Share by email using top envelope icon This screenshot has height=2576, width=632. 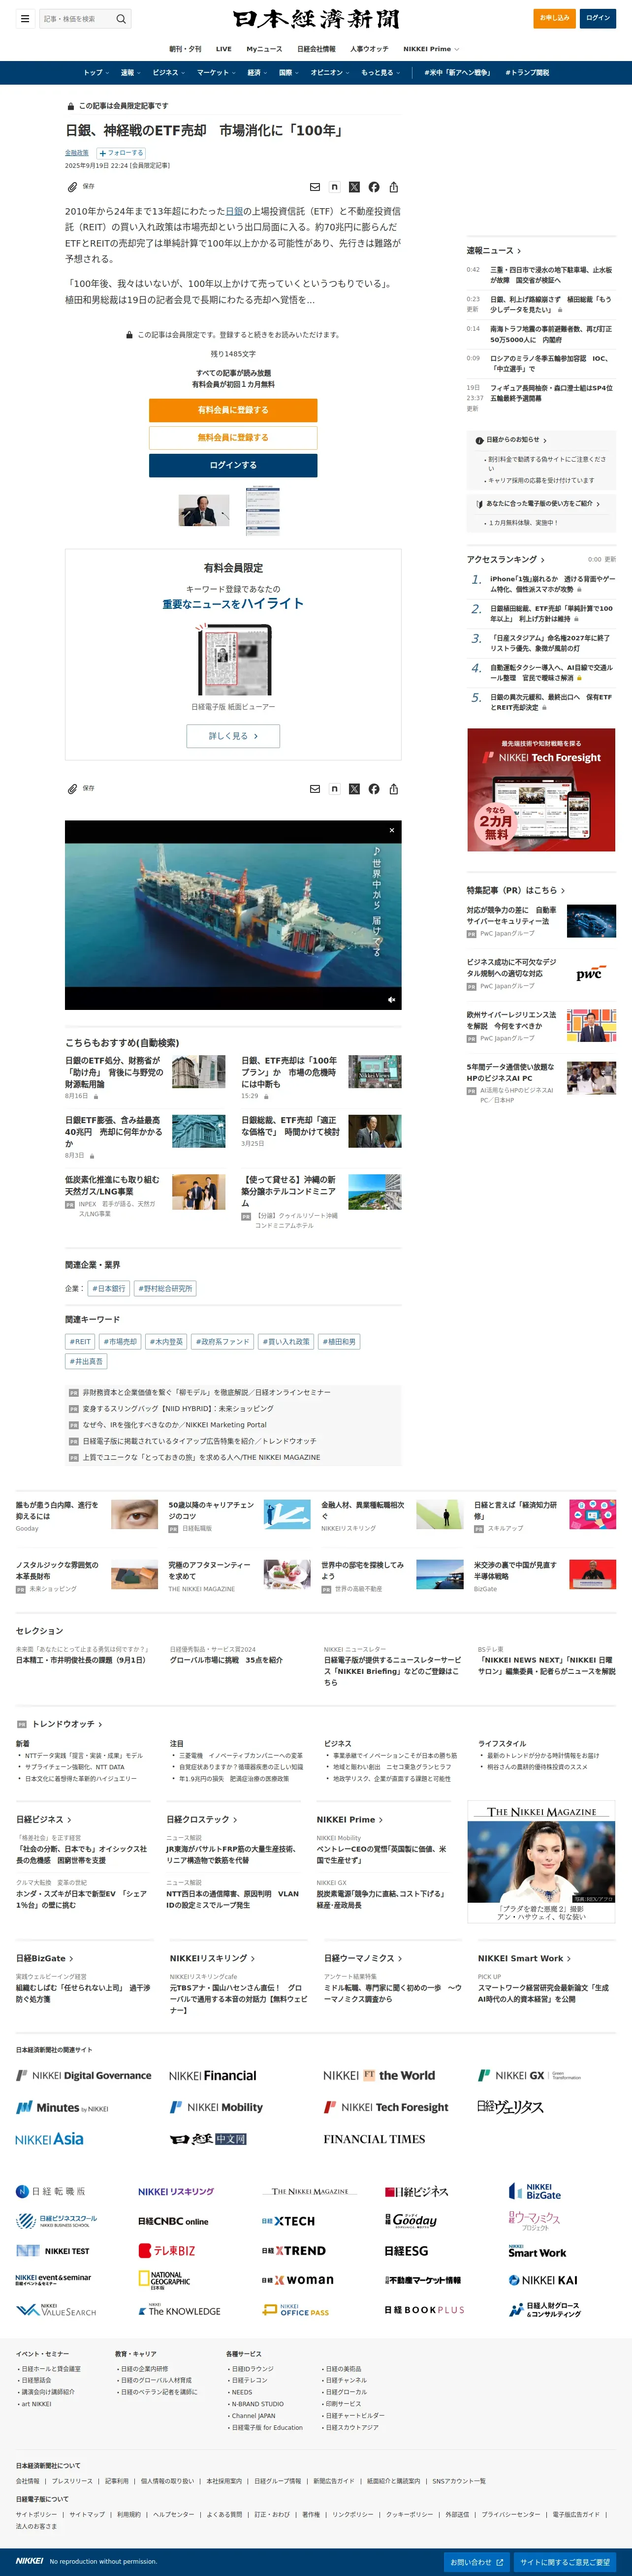point(315,187)
